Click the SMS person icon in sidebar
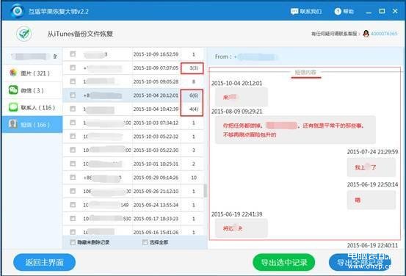This screenshot has width=406, height=276. (13, 124)
